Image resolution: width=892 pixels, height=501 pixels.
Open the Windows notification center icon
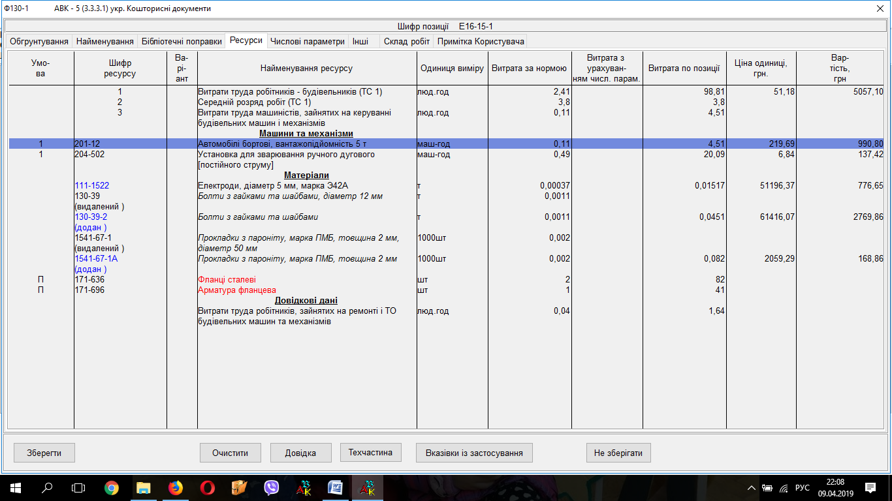click(870, 487)
